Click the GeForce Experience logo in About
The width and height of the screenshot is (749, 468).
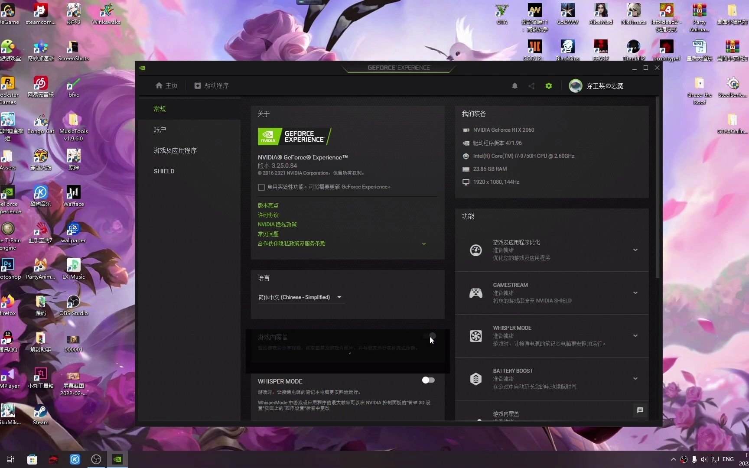tap(294, 136)
